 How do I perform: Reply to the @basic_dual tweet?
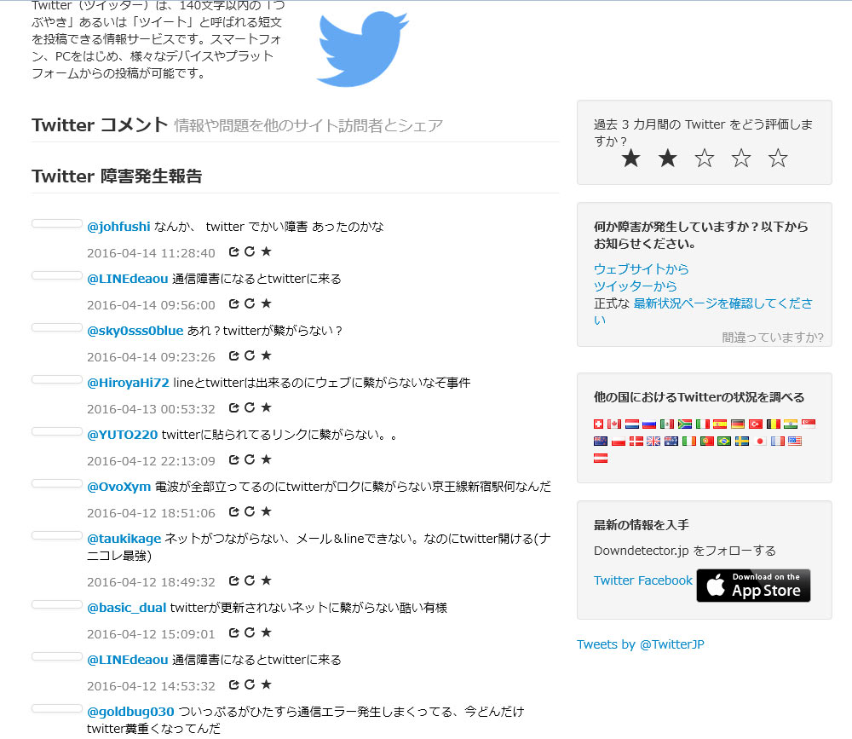233,632
